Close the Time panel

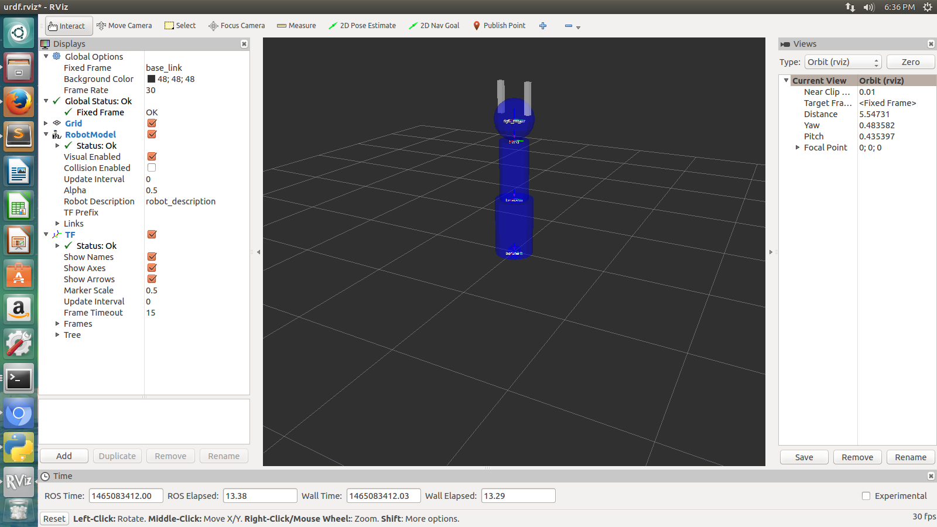(x=931, y=476)
